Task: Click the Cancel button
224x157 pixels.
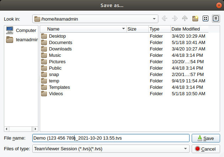Action: tap(206, 149)
